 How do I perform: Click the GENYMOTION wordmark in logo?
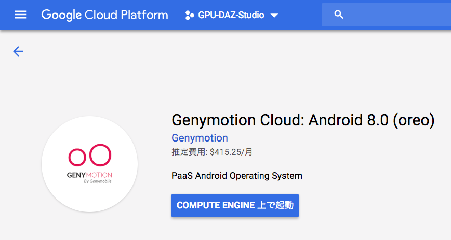(x=89, y=175)
